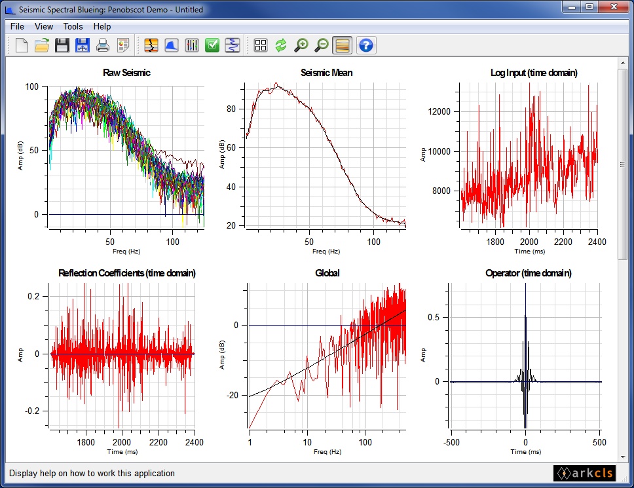Toggle the Save with settings icon
The height and width of the screenshot is (488, 634).
pyautogui.click(x=83, y=45)
